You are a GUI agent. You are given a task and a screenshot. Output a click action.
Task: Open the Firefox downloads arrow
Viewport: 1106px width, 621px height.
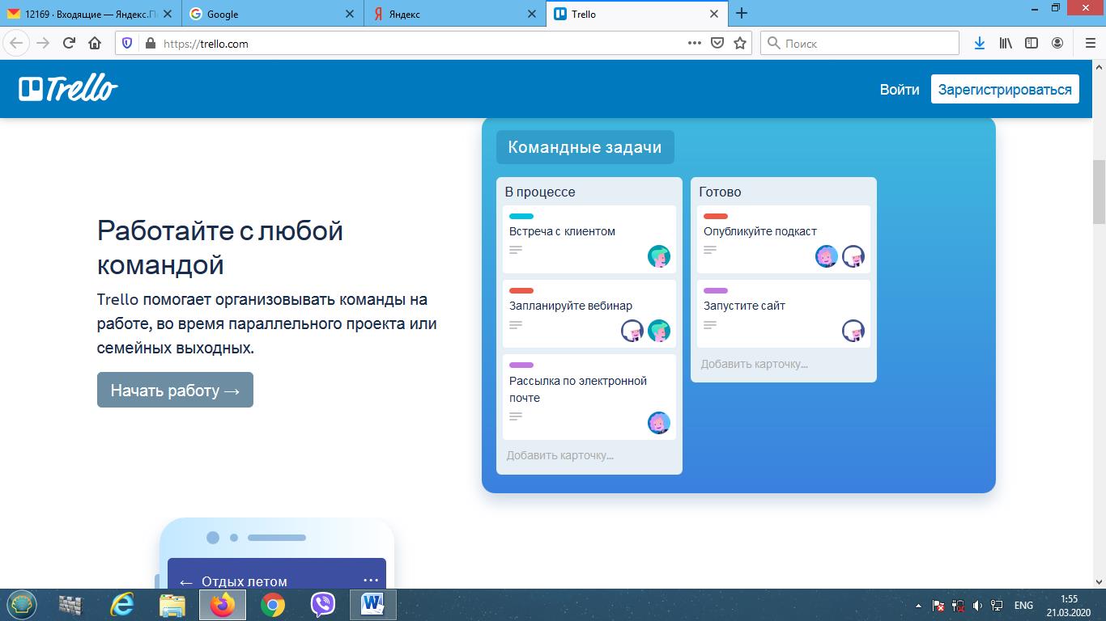(980, 44)
